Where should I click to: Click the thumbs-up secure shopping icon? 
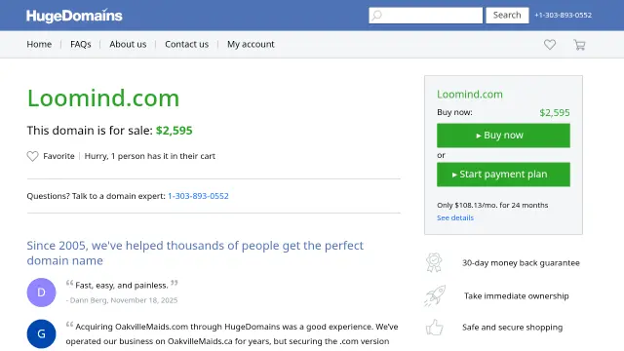tap(434, 328)
